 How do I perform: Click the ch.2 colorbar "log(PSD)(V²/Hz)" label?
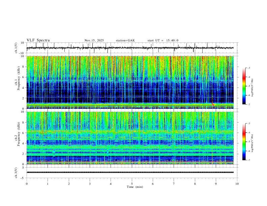tap(253, 143)
